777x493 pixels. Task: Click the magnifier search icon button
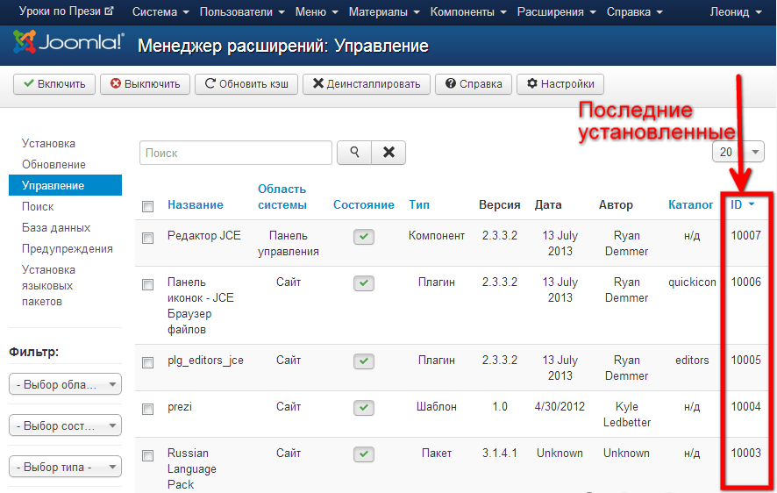(354, 153)
